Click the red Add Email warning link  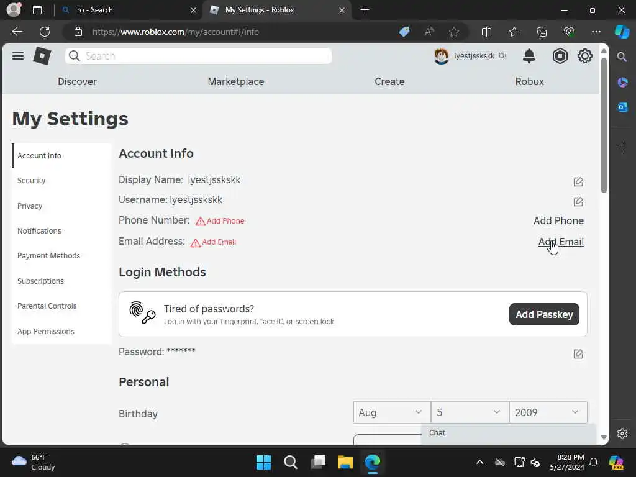214,242
